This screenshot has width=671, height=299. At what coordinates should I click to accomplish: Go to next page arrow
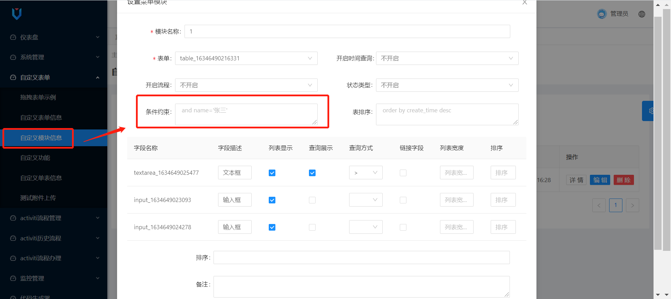click(633, 205)
